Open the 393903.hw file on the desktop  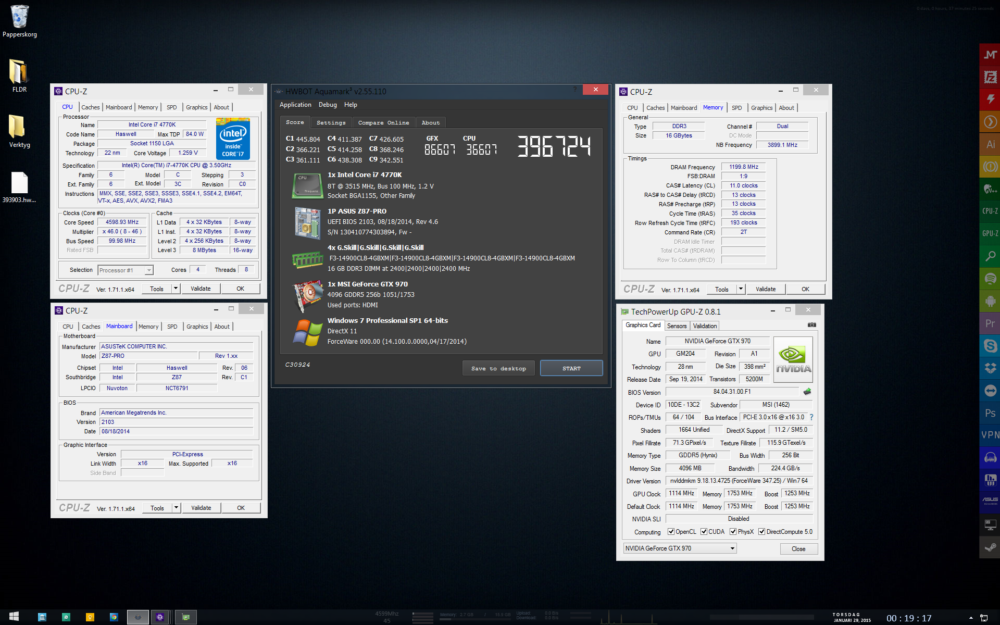pos(19,187)
